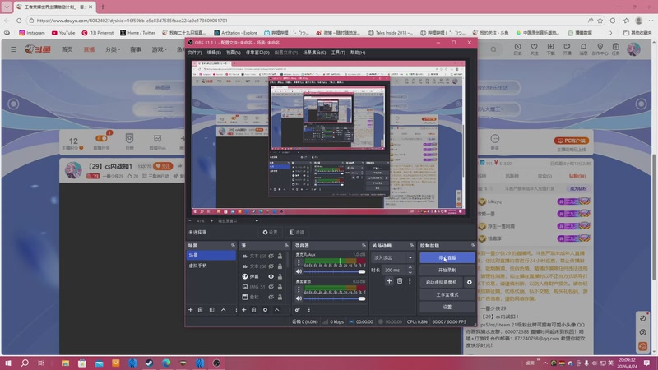
Task: Open 麦克风/Aux channel options dots
Action: (x=299, y=262)
